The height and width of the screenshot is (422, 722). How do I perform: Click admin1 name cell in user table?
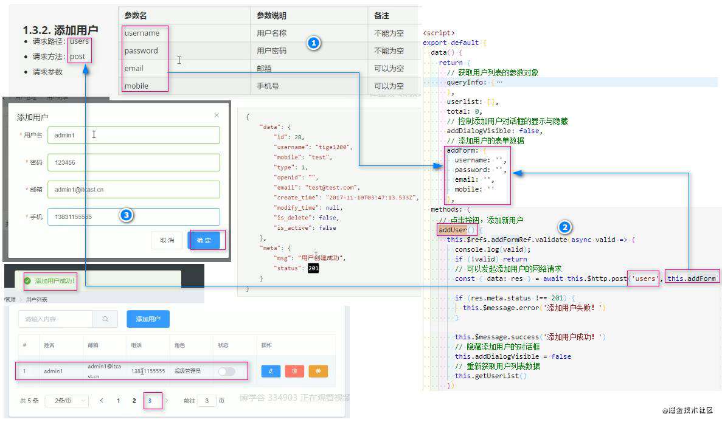pyautogui.click(x=54, y=371)
